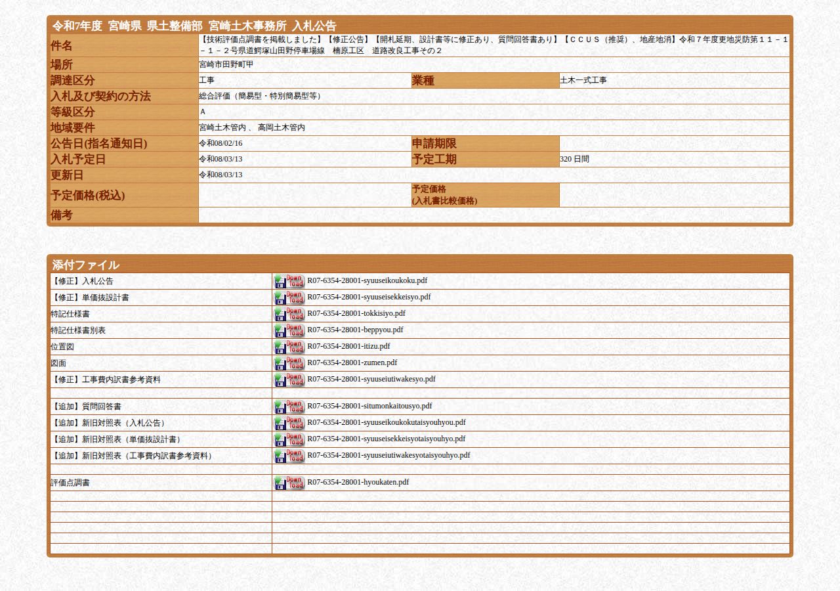Click the 調達区分 value 工事
This screenshot has height=591, width=840.
pos(207,80)
